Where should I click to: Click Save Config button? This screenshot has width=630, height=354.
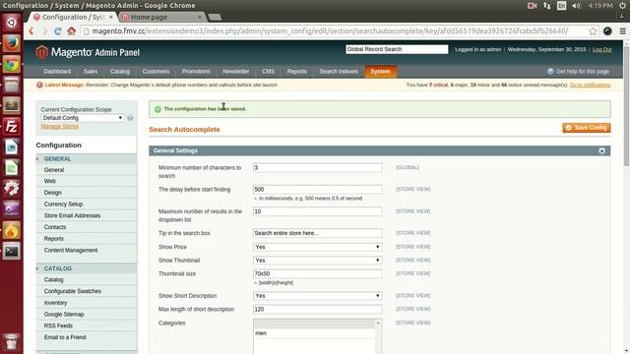587,128
